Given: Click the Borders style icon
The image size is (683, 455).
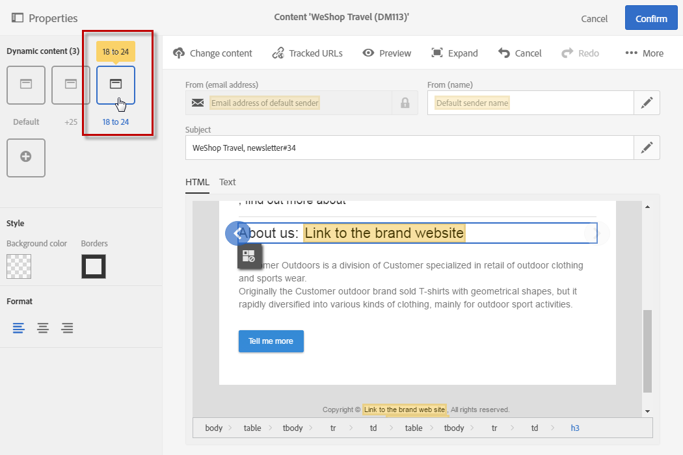Looking at the screenshot, I should coord(94,266).
